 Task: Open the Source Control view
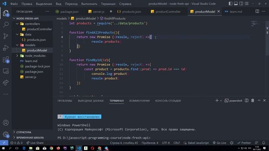[x=5, y=36]
